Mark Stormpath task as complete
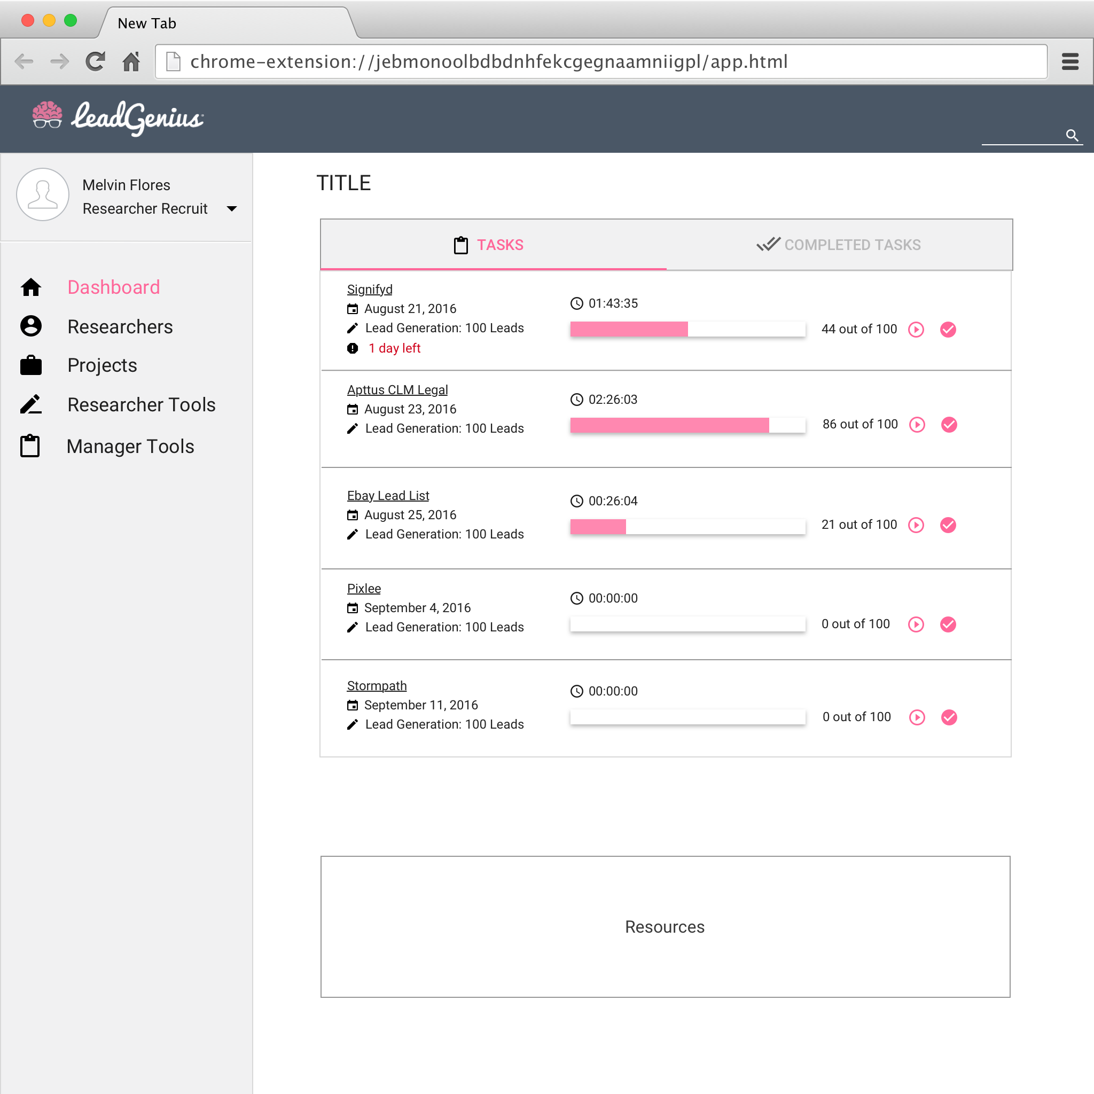Screen dimensions: 1094x1094 click(949, 717)
